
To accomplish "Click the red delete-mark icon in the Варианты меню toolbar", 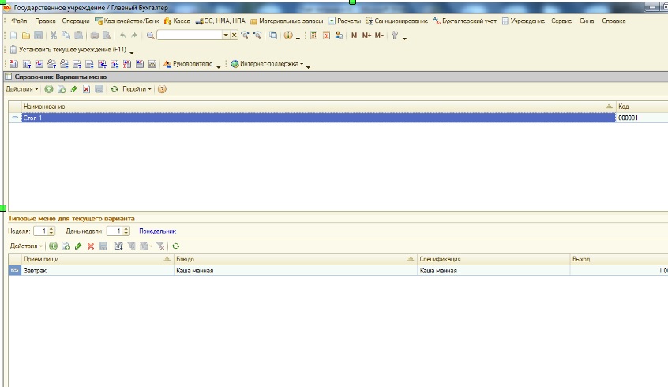I will click(86, 89).
